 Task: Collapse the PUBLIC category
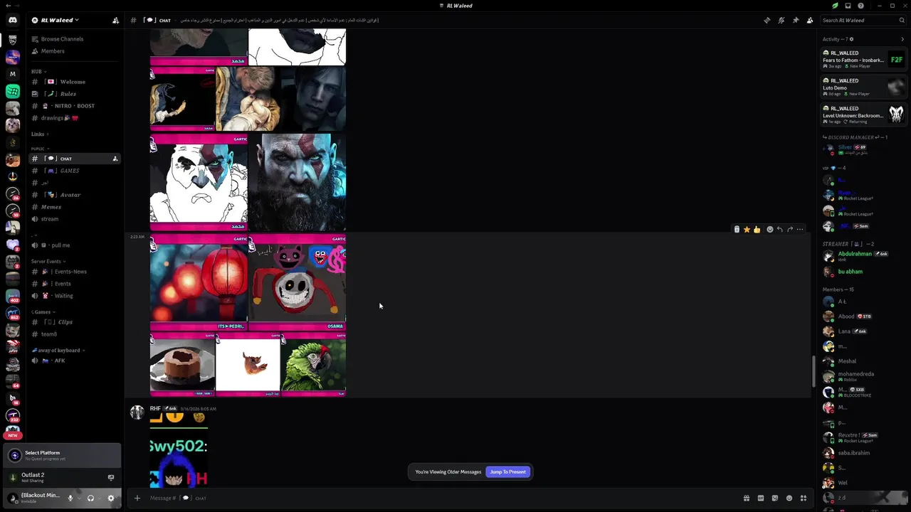pos(39,149)
